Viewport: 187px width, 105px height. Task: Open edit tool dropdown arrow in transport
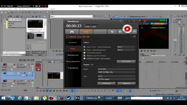[x=75, y=91]
